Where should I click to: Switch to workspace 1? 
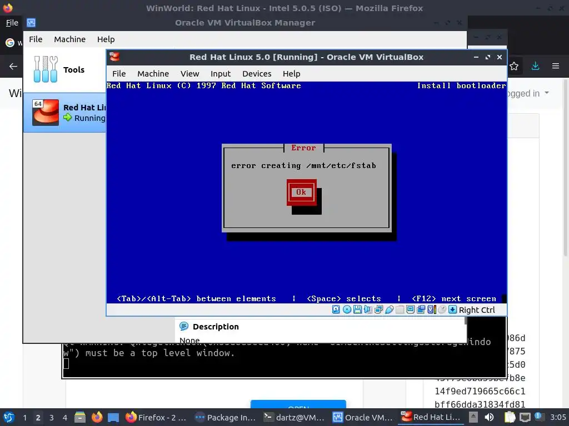(24, 418)
